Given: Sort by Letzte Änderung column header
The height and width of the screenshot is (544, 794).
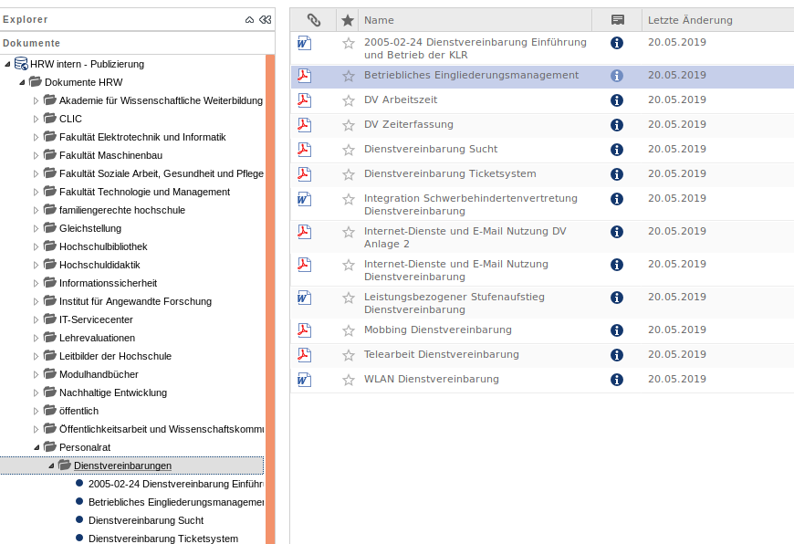Looking at the screenshot, I should pos(718,20).
